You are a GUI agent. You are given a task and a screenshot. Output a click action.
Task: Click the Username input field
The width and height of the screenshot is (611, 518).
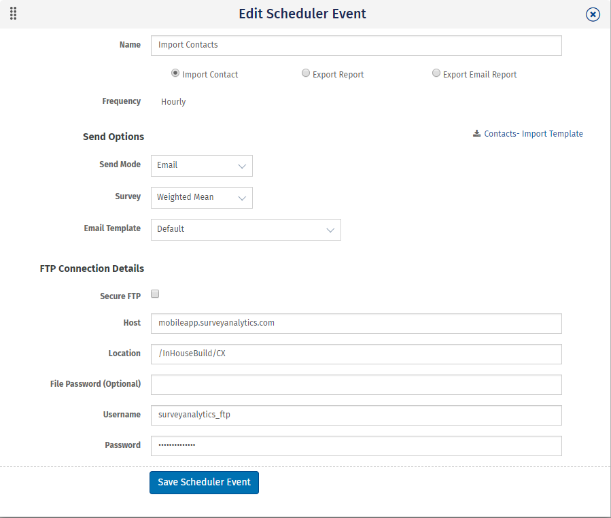click(356, 415)
